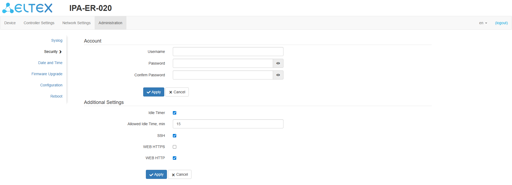The width and height of the screenshot is (512, 185).
Task: Disable the Idle Timer checkbox
Action: click(x=174, y=113)
